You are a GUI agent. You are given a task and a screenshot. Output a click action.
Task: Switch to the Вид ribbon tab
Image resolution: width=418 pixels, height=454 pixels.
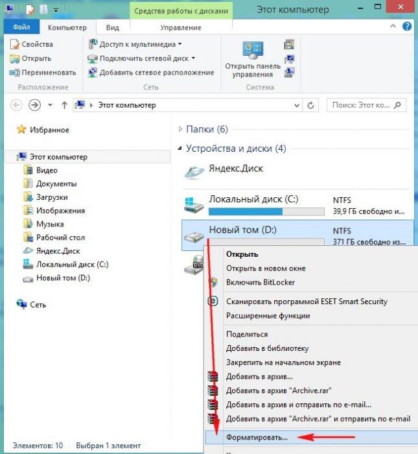pyautogui.click(x=112, y=27)
